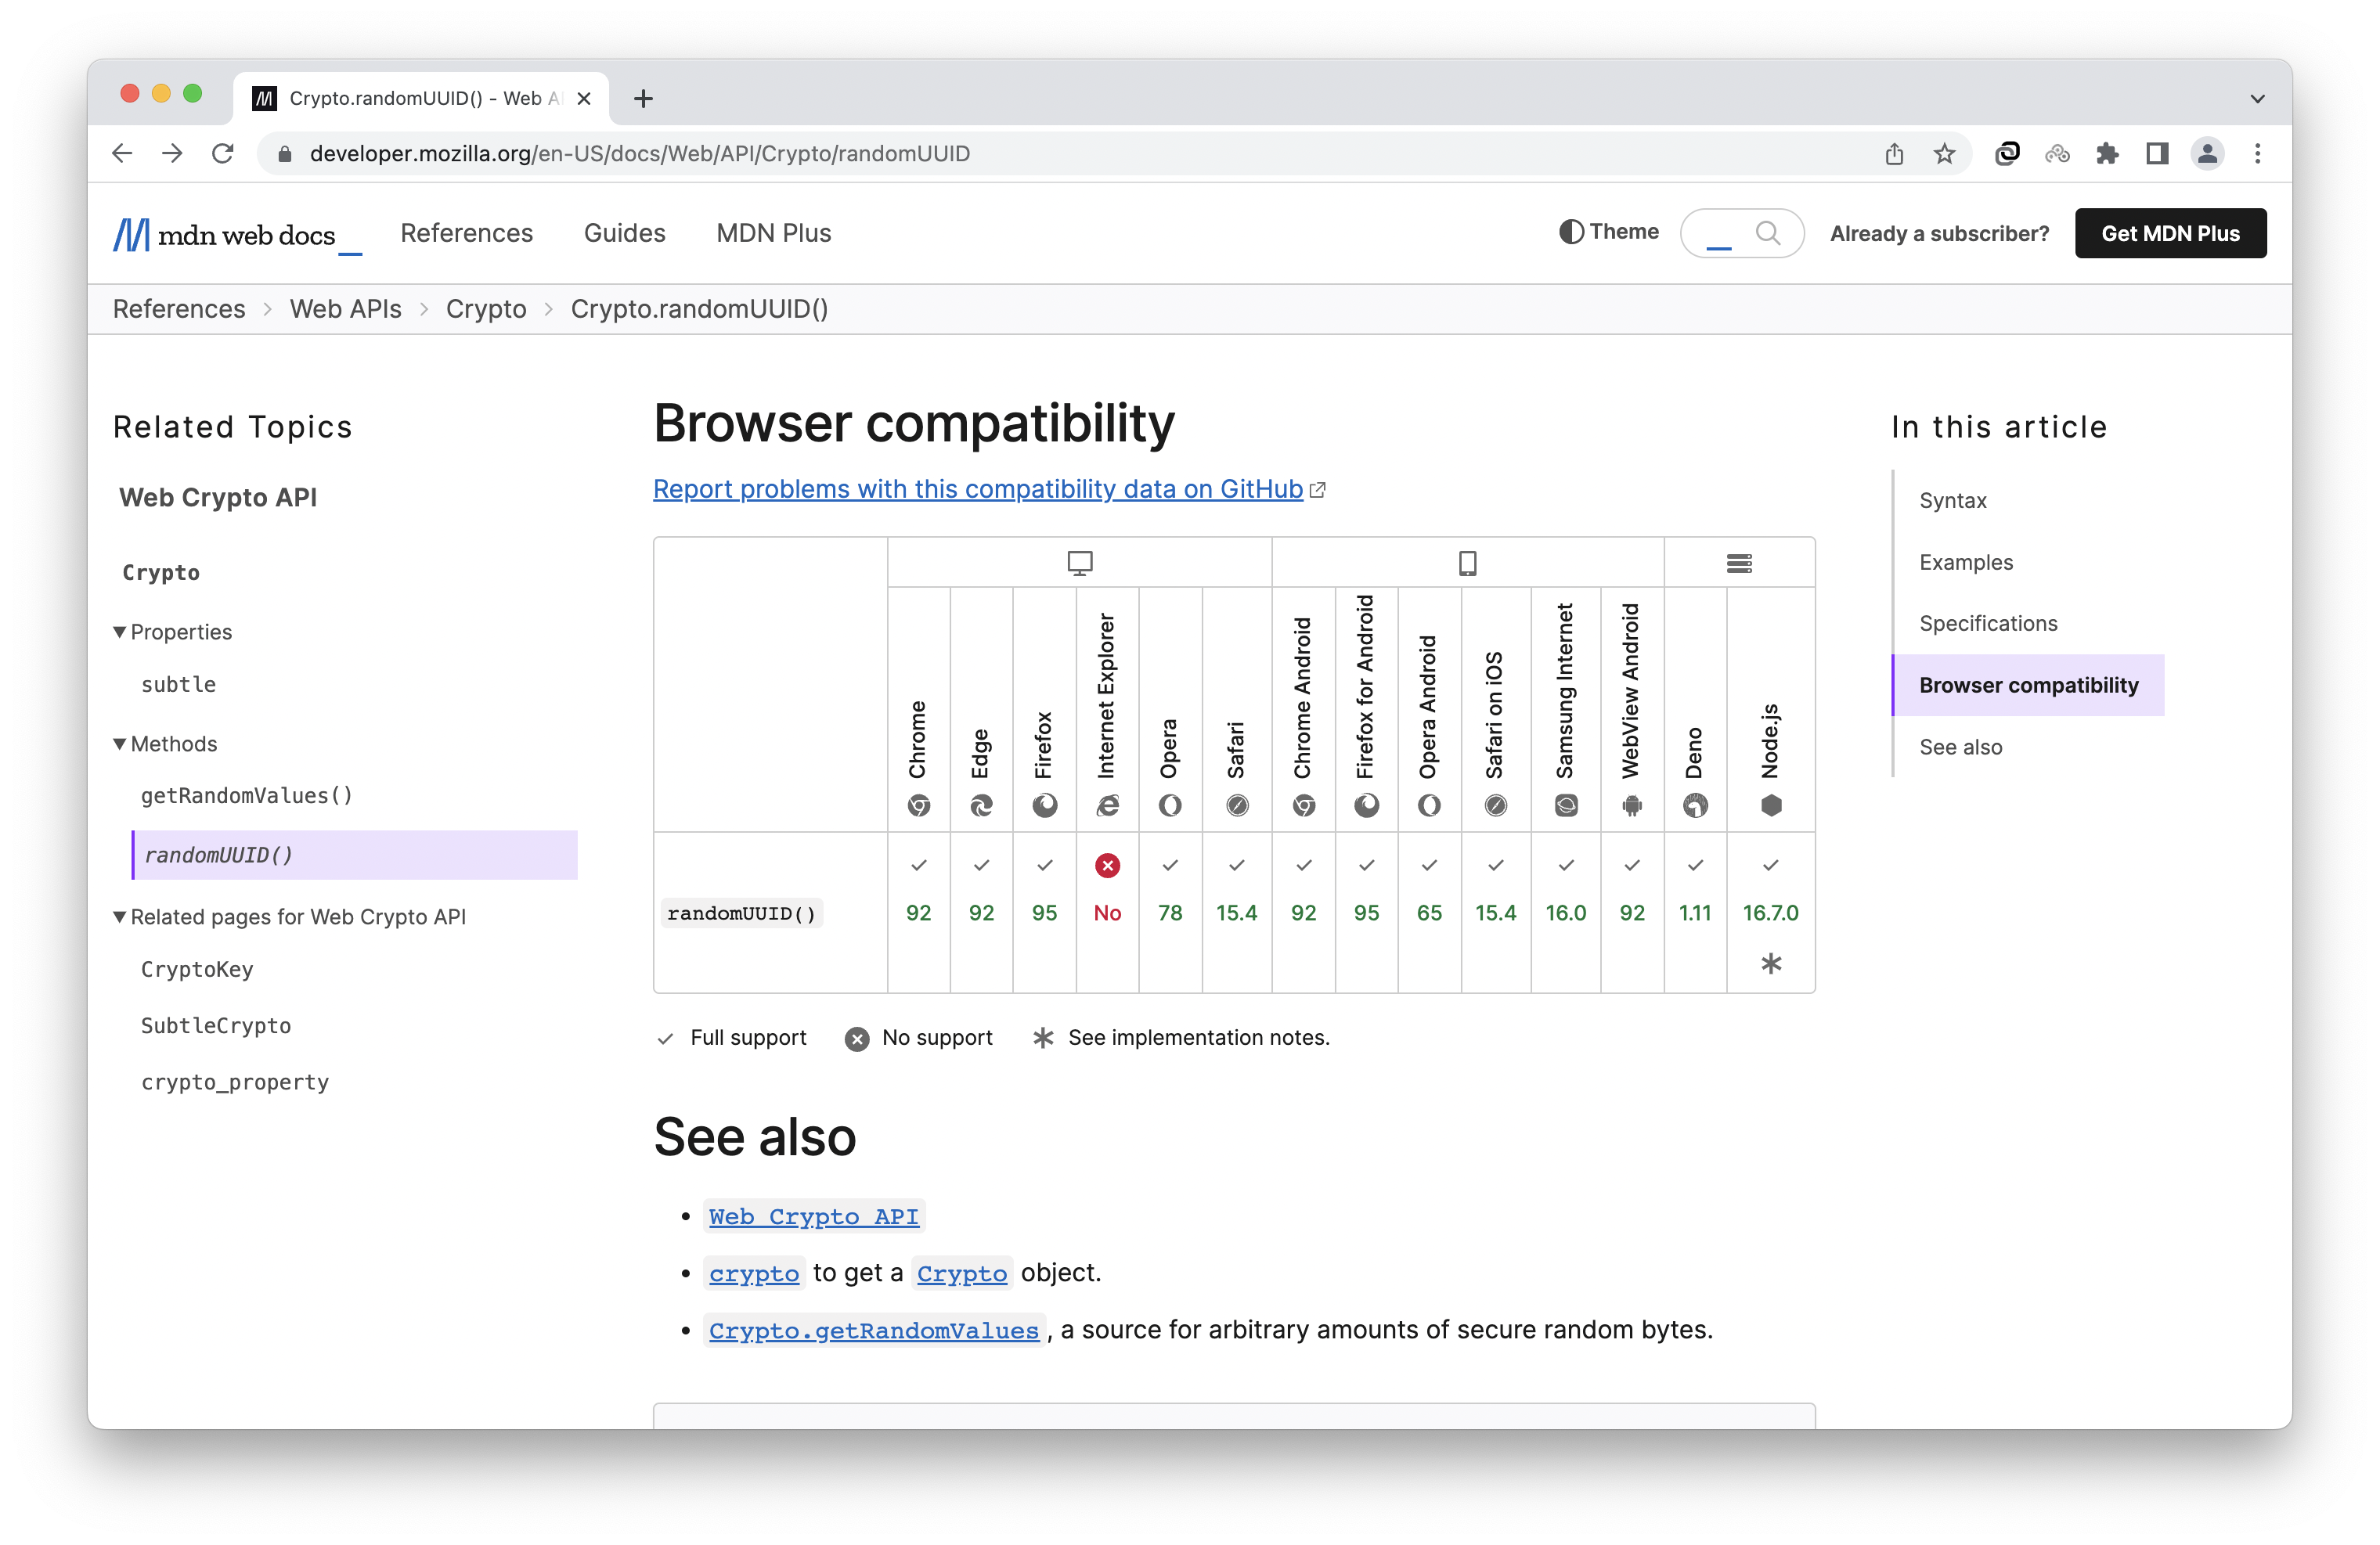
Task: Open the Guides nav menu
Action: pyautogui.click(x=624, y=233)
